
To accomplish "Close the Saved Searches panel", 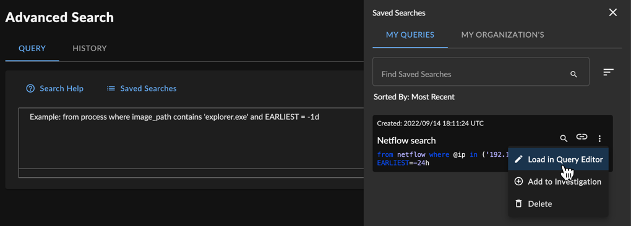I will pos(613,12).
